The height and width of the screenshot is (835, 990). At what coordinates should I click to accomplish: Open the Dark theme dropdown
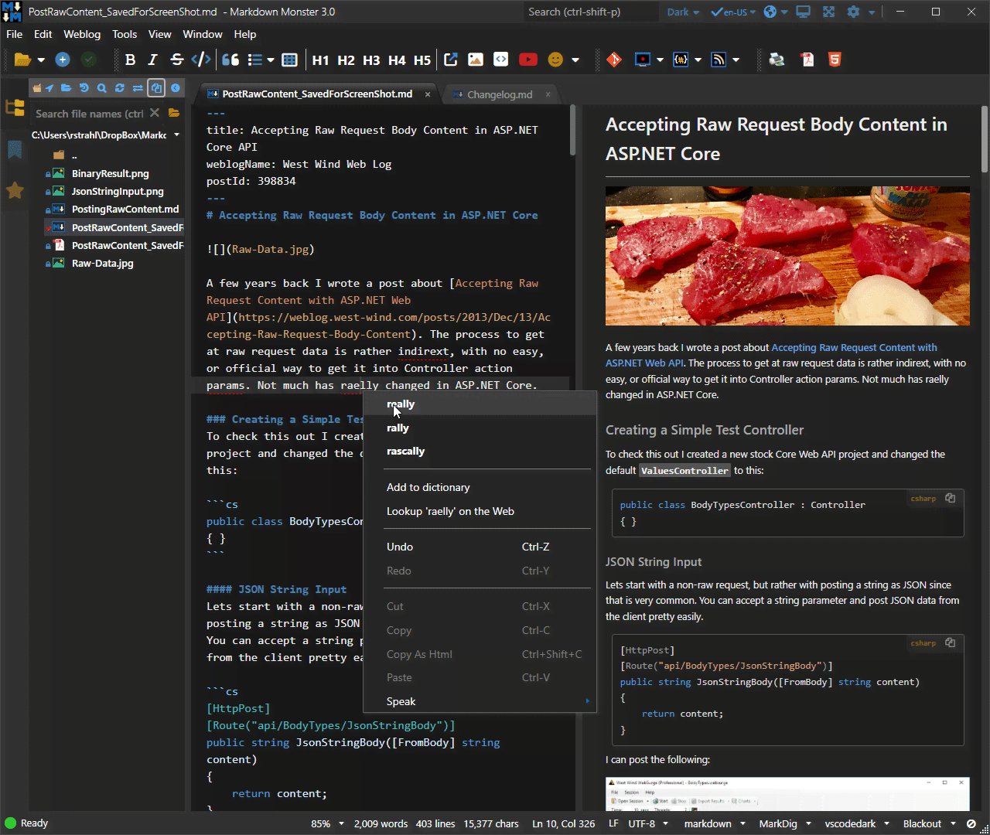pos(683,12)
